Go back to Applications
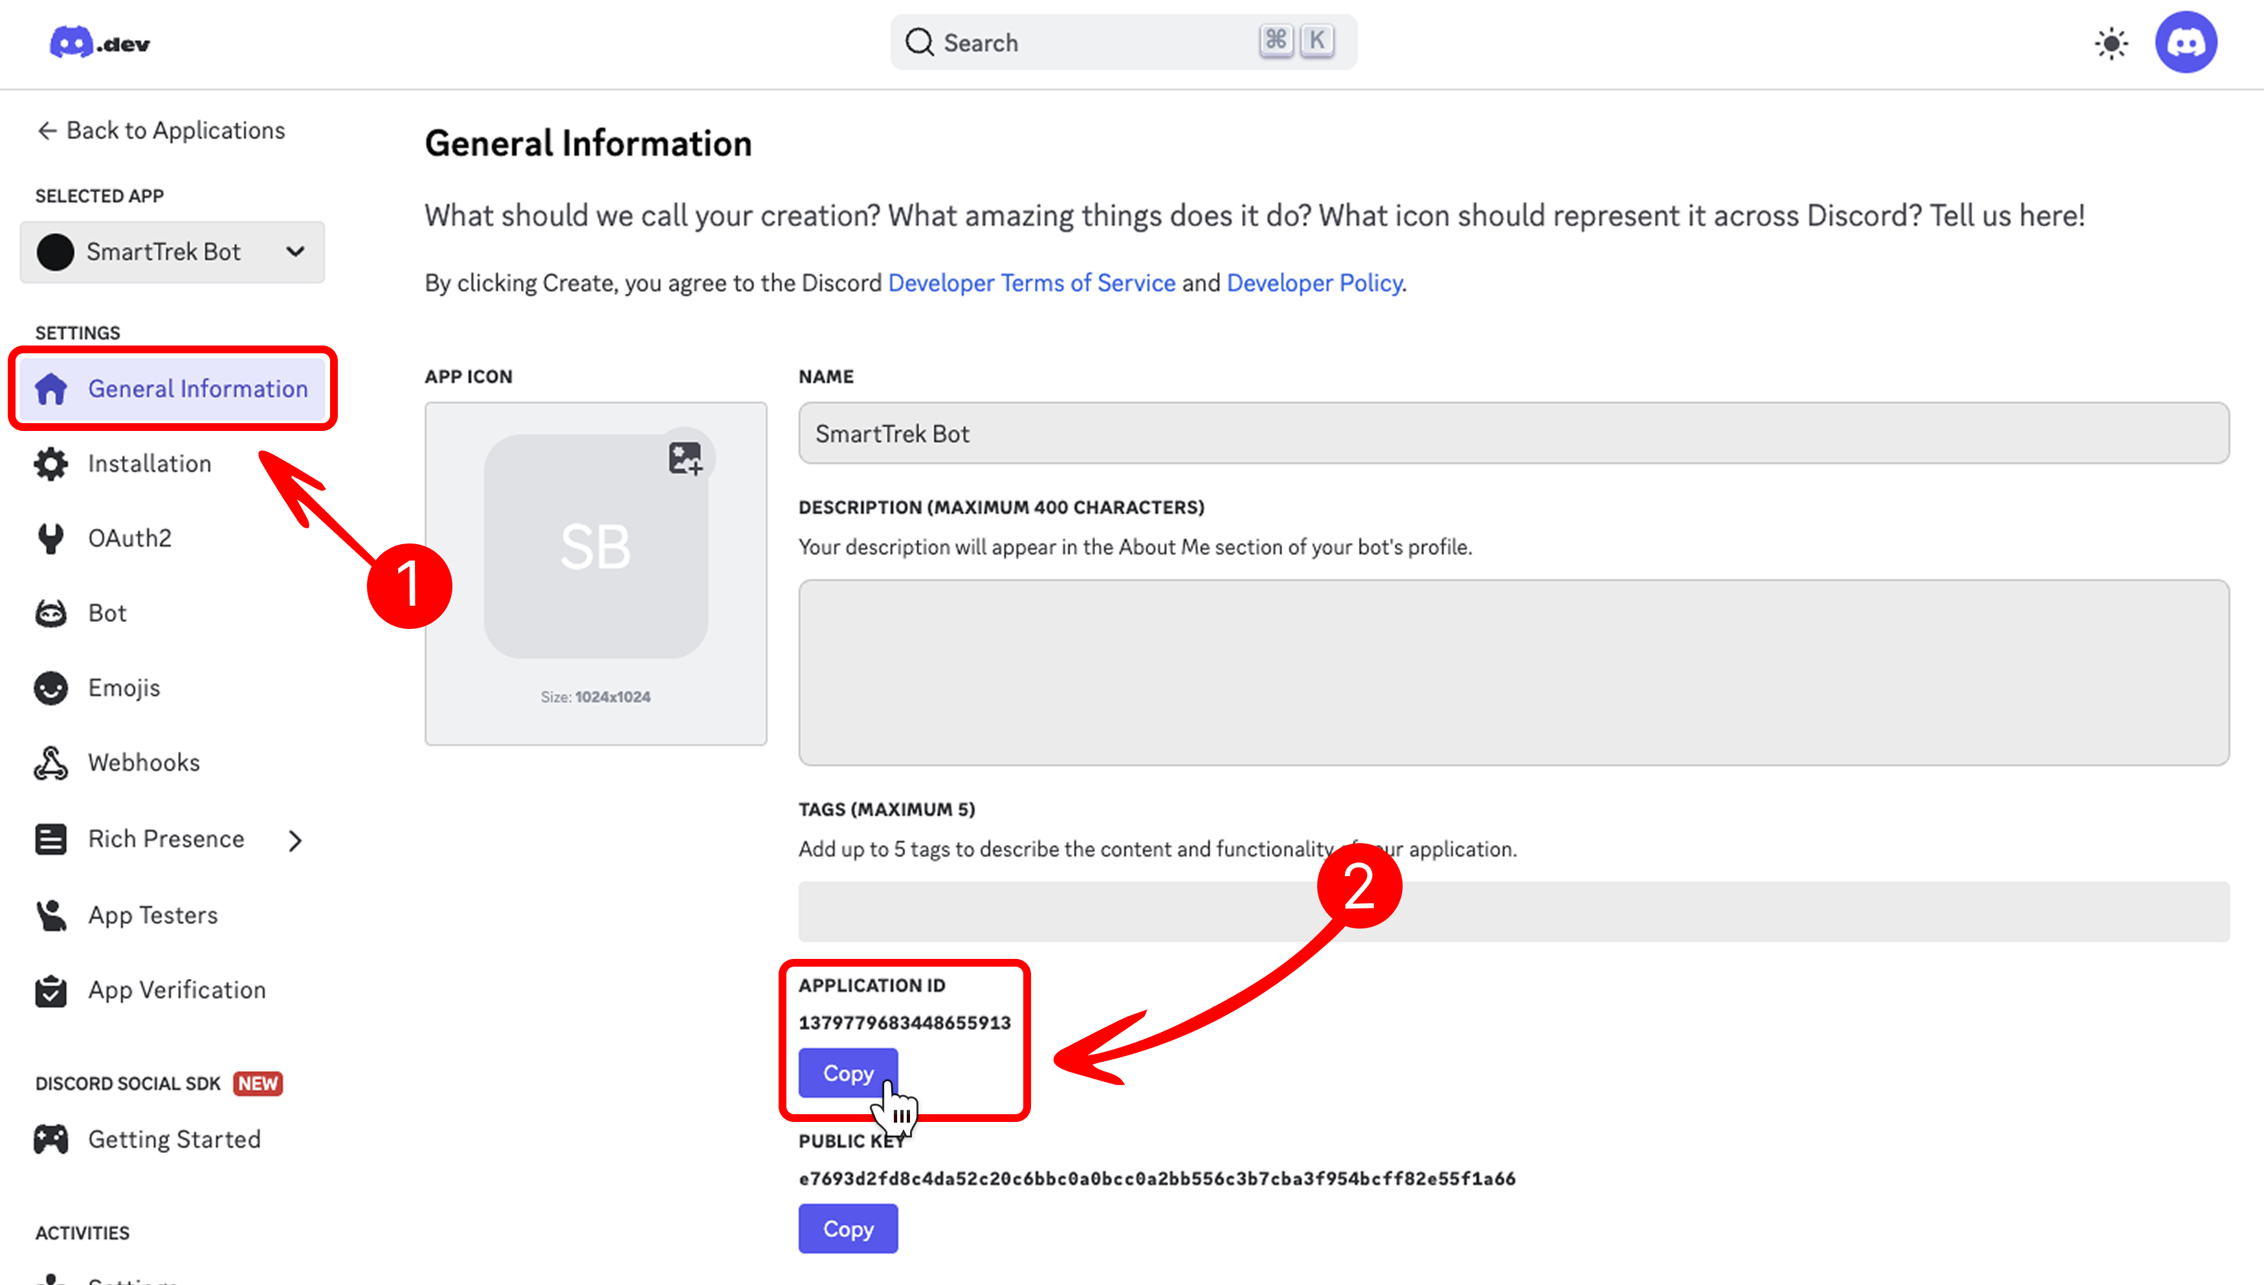The width and height of the screenshot is (2264, 1285). coord(161,131)
